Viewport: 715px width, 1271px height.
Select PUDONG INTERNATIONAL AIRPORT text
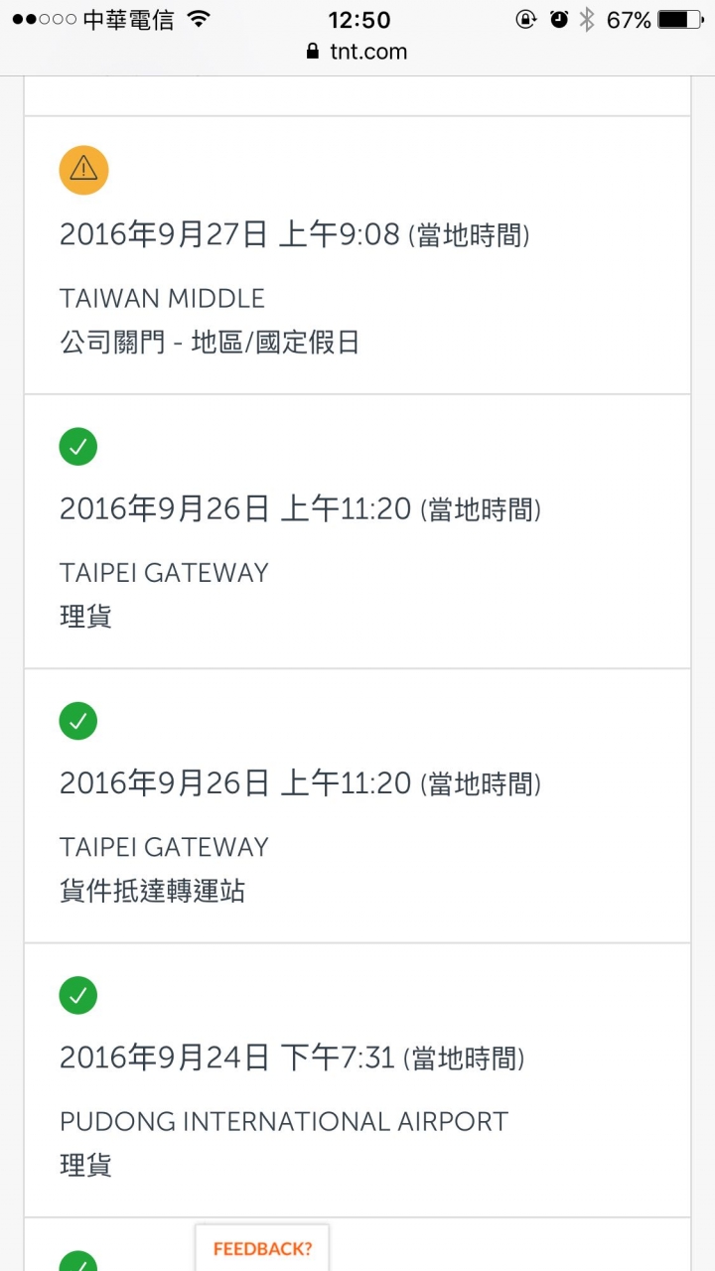click(x=284, y=1121)
